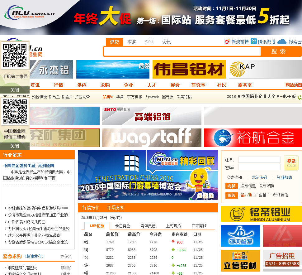Image resolution: width=302 pixels, height=275 pixels.
Task: Show carousel slide 3
Action: click(211, 196)
